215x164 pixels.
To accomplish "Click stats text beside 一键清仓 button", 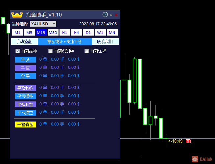I will tap(60, 124).
